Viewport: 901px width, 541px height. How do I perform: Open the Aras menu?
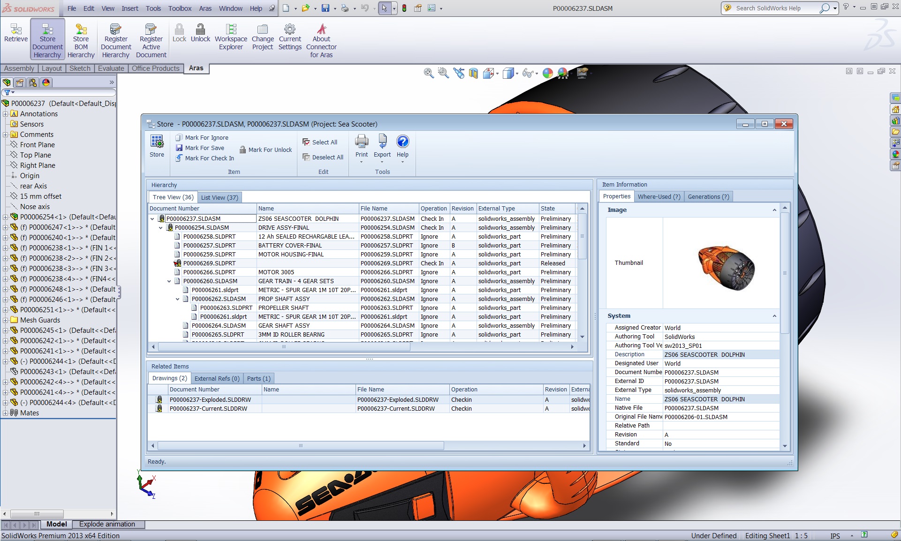point(205,8)
